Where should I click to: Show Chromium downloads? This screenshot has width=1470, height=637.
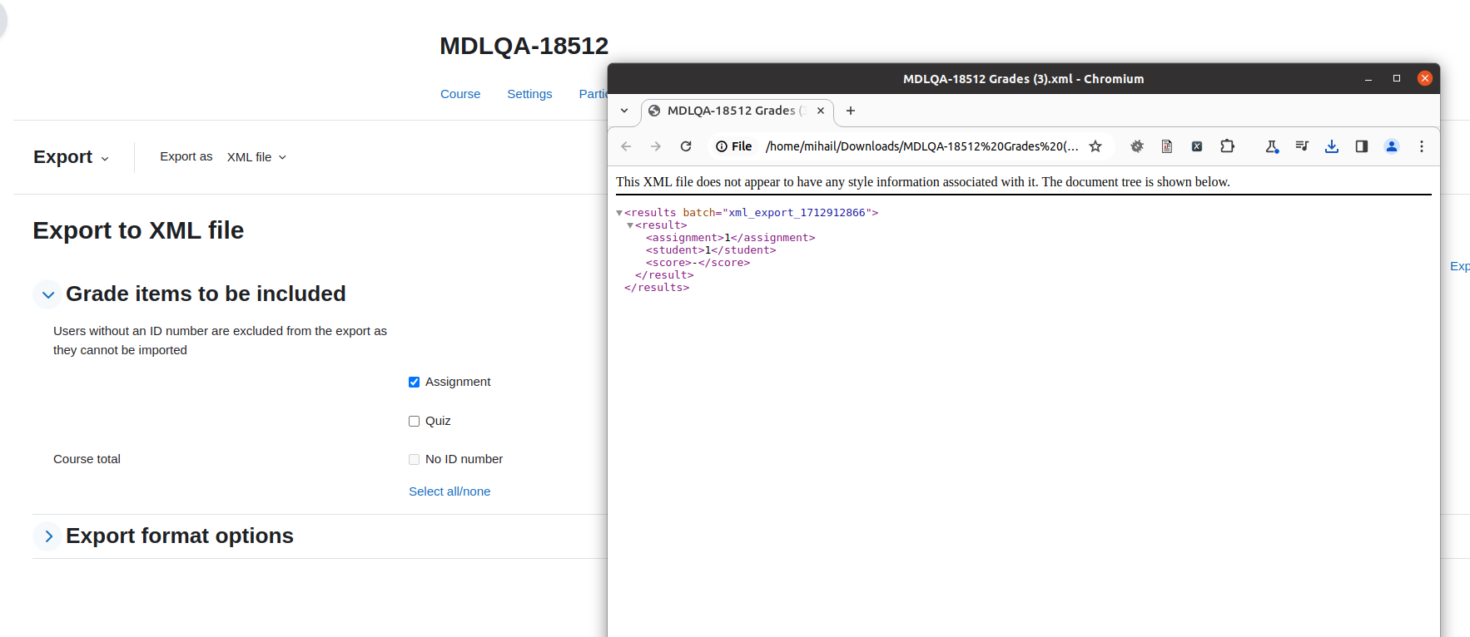[x=1332, y=146]
